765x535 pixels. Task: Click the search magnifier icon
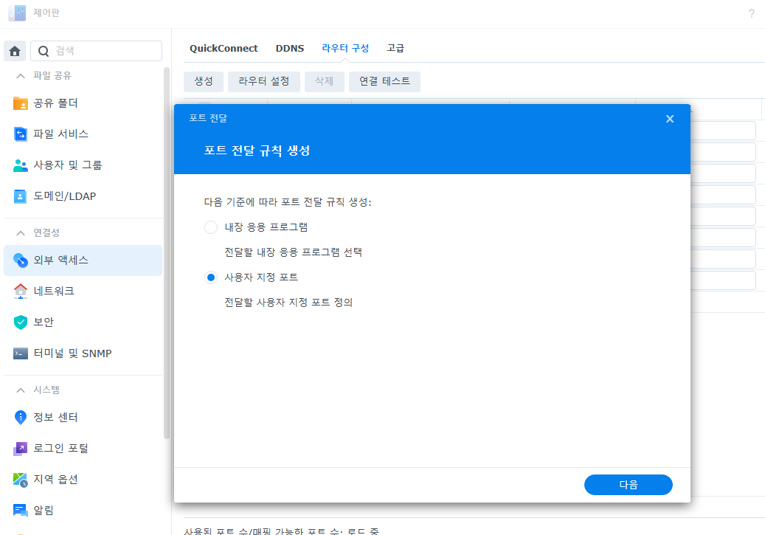pos(44,51)
